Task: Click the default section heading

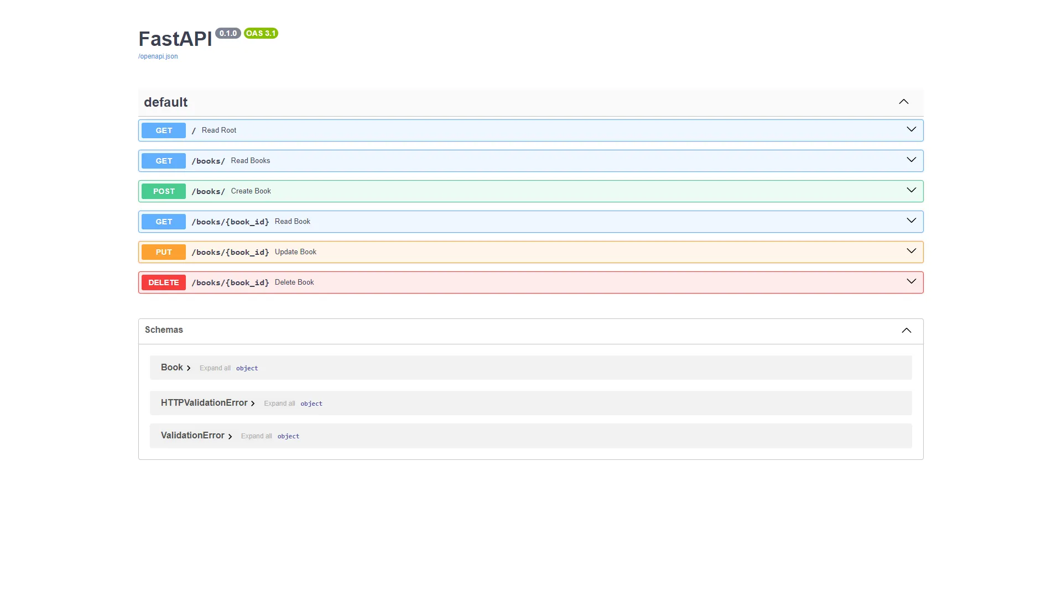Action: [165, 102]
